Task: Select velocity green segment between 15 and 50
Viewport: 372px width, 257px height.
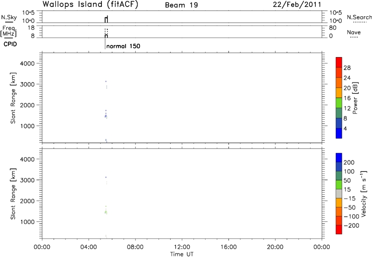Action: 339,185
